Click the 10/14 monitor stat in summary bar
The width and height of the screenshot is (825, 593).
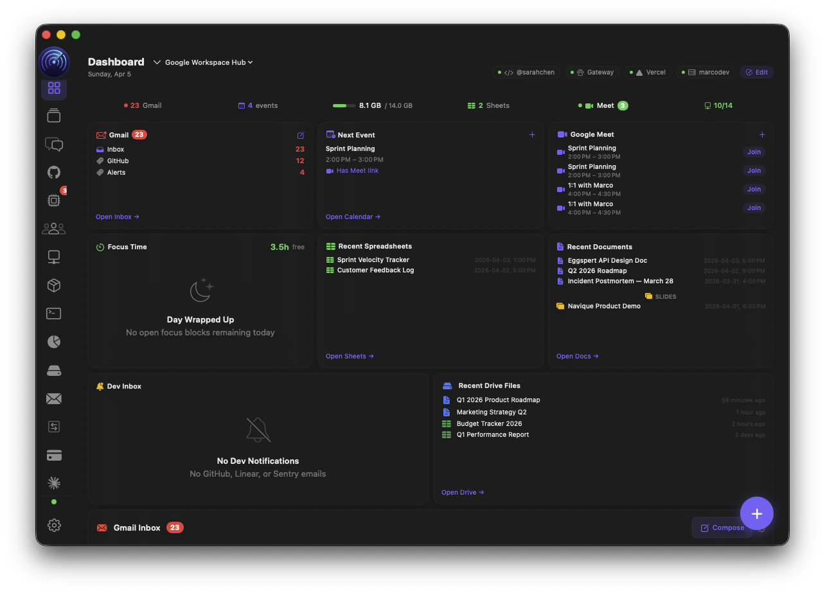(x=718, y=105)
